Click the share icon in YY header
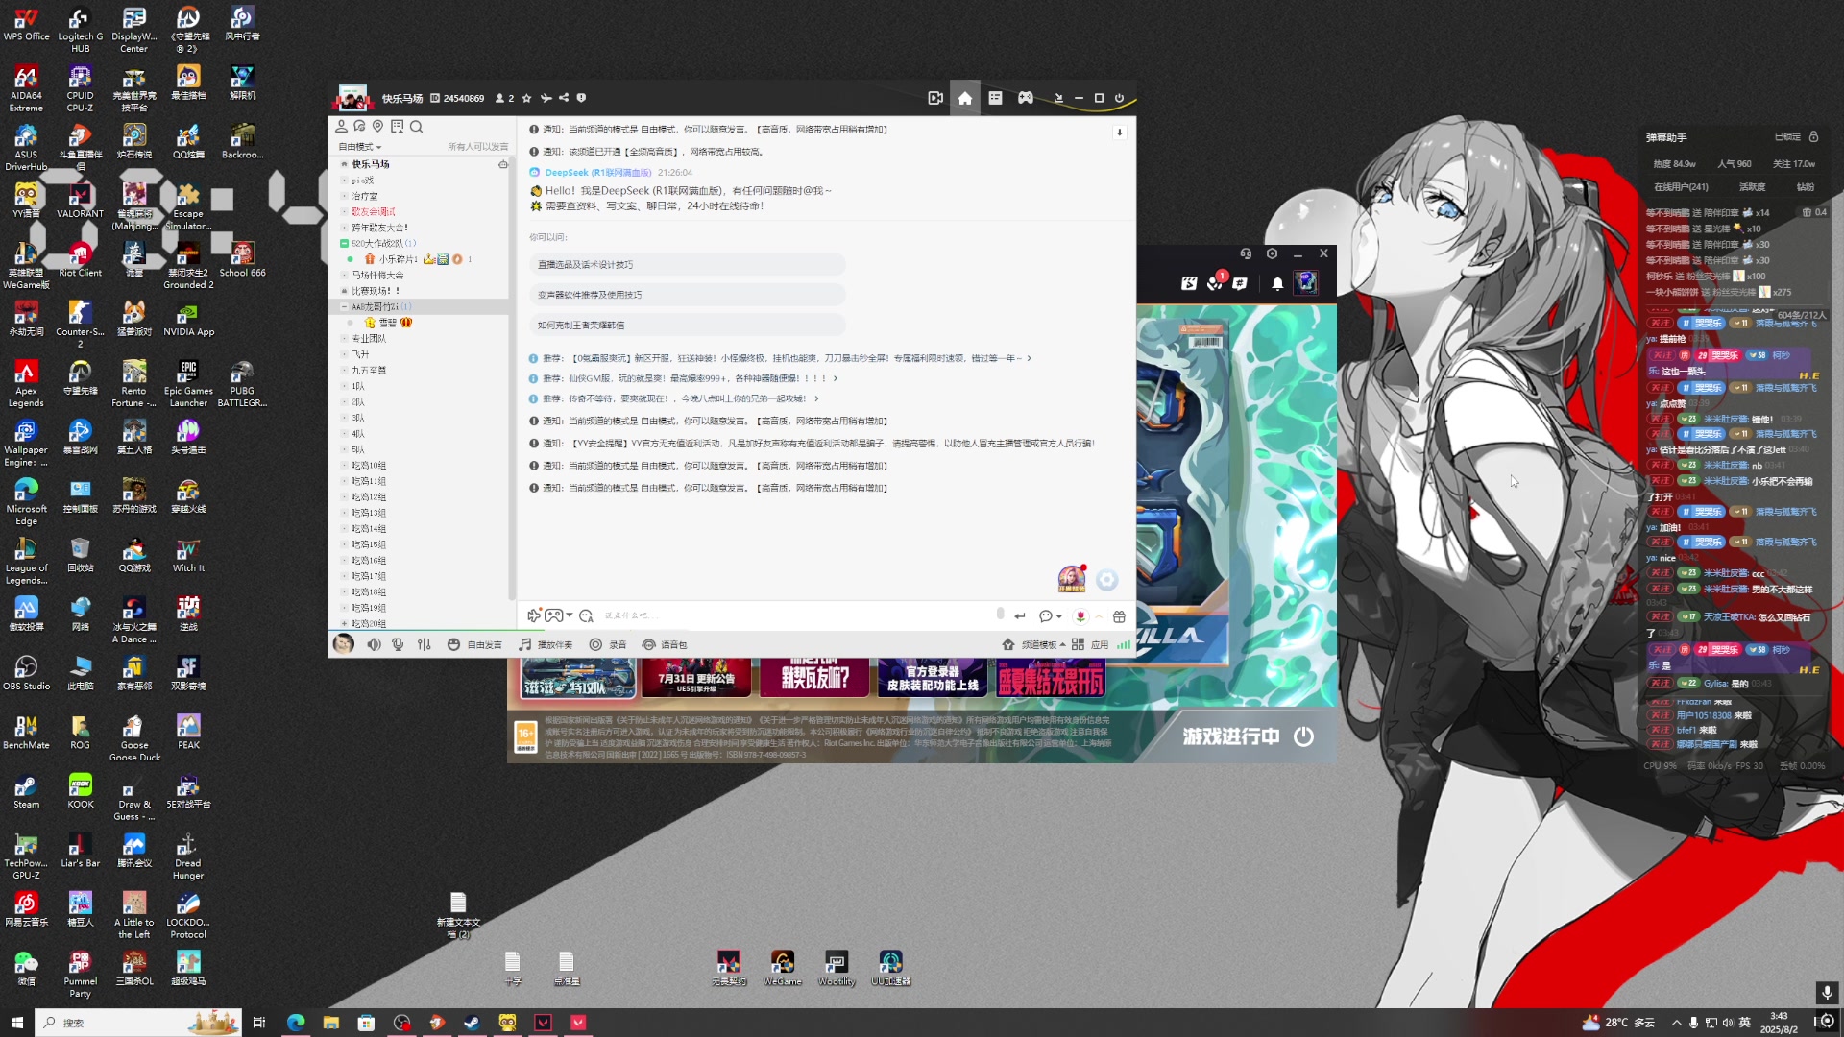1844x1037 pixels. tap(564, 98)
